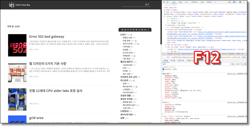The width and height of the screenshot is (251, 130).
Task: Open the 스타일 (Styles) sub-tab
Action: (x=166, y=61)
